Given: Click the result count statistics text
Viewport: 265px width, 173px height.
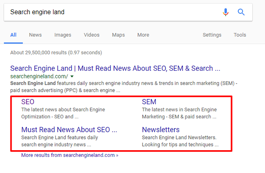Looking at the screenshot, I should pyautogui.click(x=56, y=53).
